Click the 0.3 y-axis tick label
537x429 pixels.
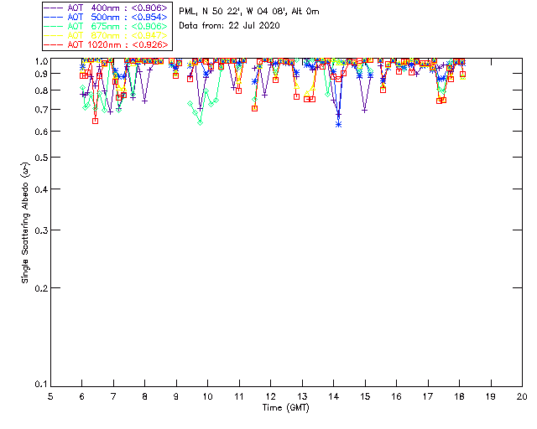point(41,230)
